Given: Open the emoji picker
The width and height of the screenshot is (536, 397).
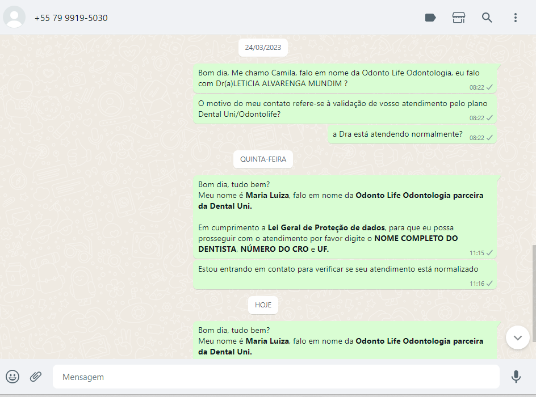Looking at the screenshot, I should pos(12,377).
